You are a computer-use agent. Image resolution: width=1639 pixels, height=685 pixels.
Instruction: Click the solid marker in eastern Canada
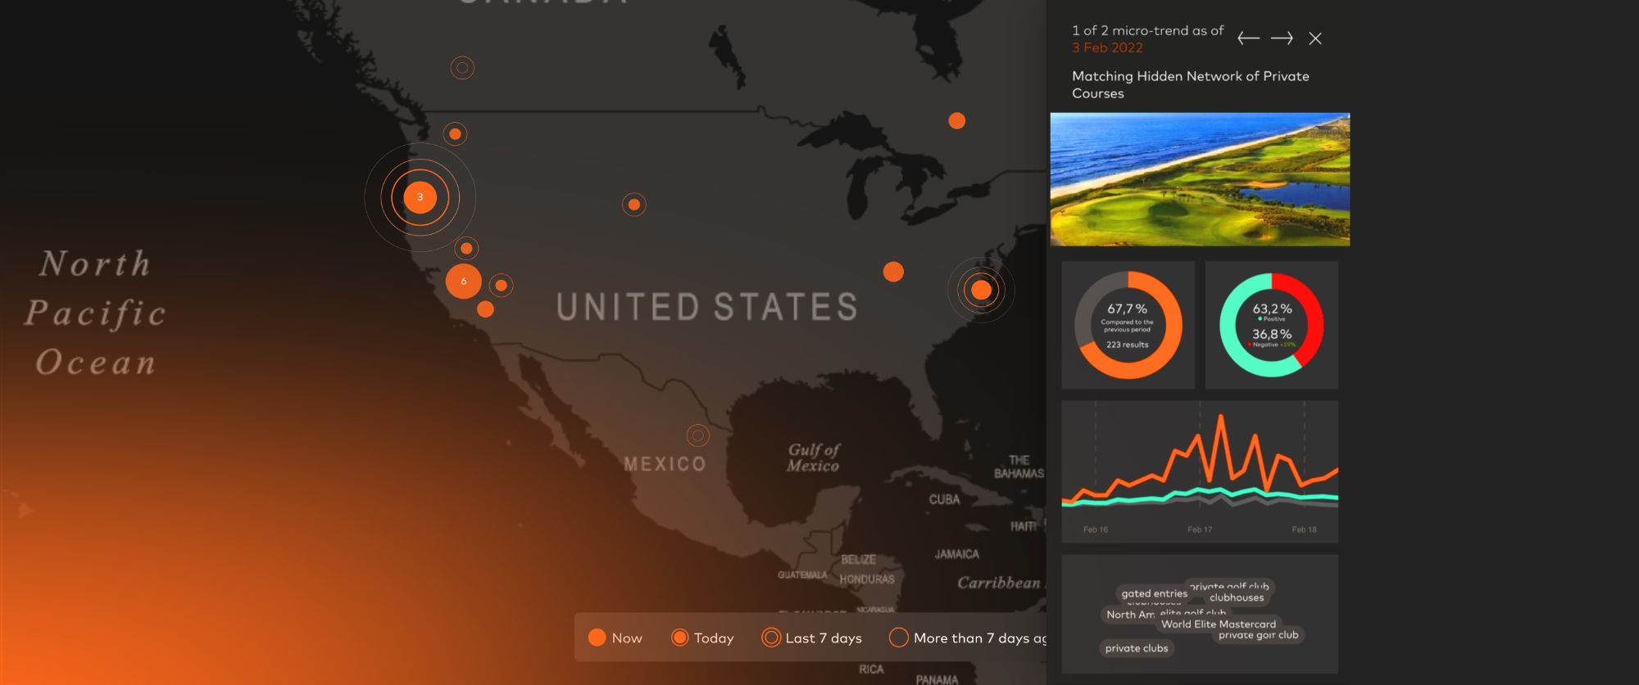pos(956,121)
